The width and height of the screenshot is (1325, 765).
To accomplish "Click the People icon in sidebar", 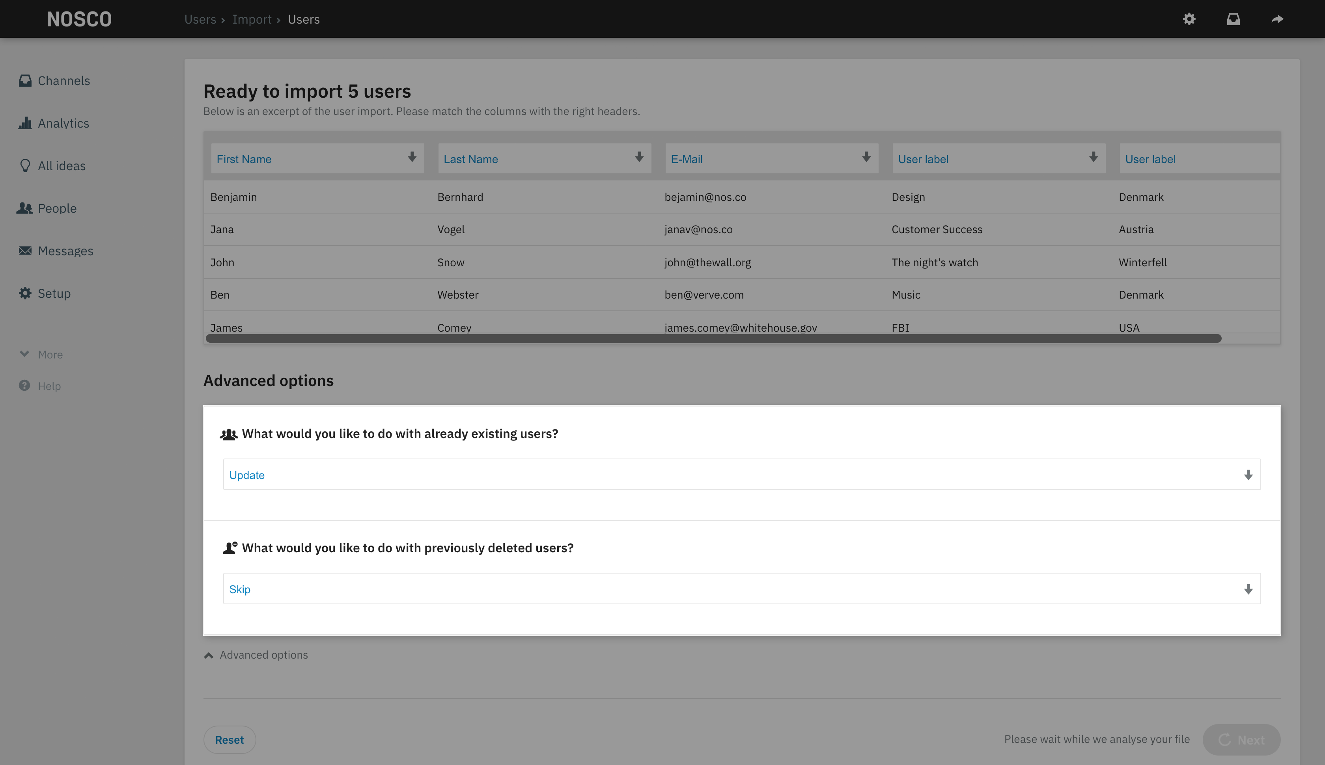I will point(25,208).
